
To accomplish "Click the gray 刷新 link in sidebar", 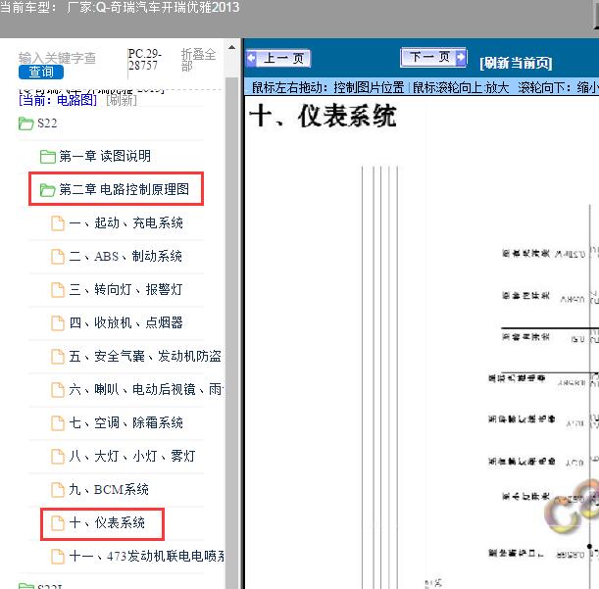I will coord(122,100).
